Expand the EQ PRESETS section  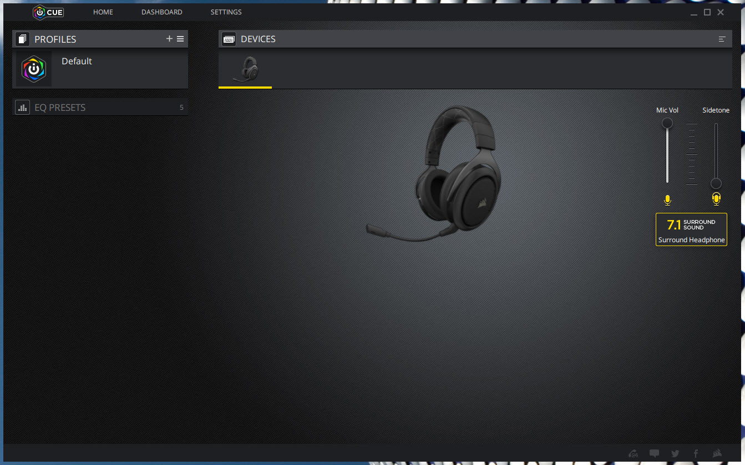point(100,108)
